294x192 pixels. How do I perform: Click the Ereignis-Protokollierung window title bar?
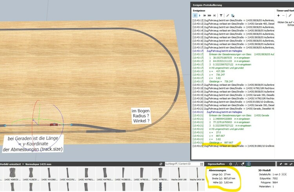pos(242,5)
